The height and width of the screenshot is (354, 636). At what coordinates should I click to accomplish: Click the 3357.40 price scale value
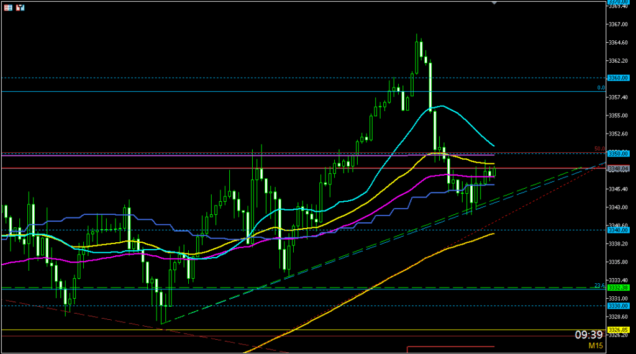point(618,98)
